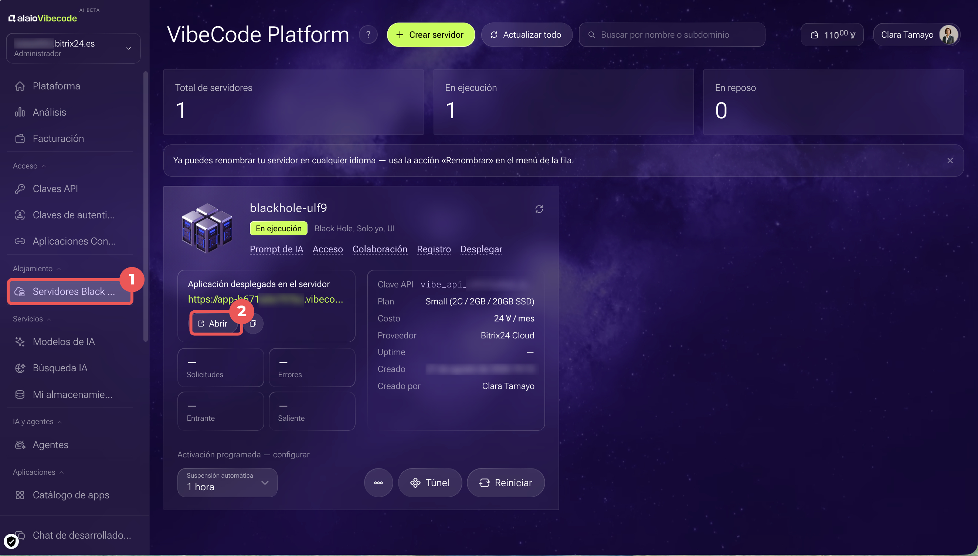Viewport: 978px width, 556px height.
Task: Click the blackhole-ulf9 server cluster icon
Action: [x=207, y=228]
